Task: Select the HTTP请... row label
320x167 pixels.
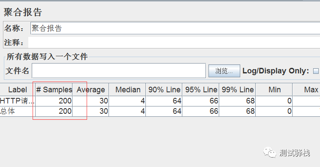Action: point(18,101)
